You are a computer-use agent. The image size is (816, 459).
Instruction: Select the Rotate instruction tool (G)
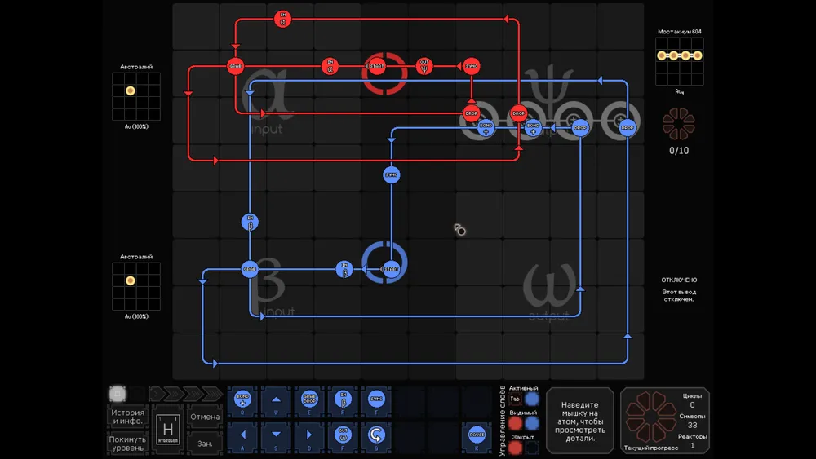click(x=376, y=436)
